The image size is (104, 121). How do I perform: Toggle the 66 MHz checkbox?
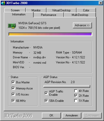[13, 101]
